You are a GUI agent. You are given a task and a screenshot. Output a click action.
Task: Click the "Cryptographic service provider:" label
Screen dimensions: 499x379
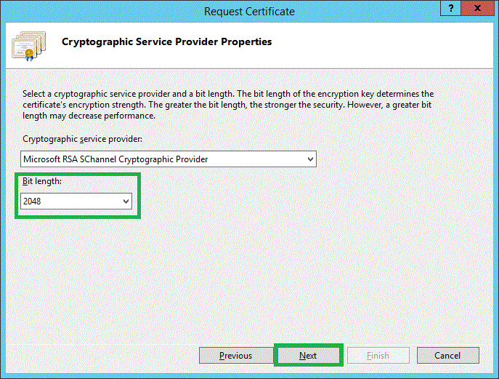(81, 138)
